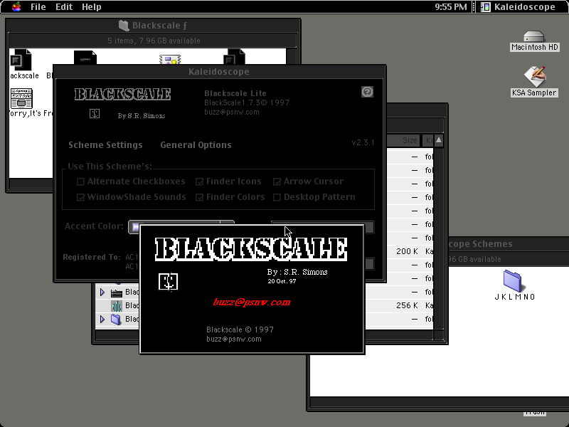Open the File menu

click(38, 6)
